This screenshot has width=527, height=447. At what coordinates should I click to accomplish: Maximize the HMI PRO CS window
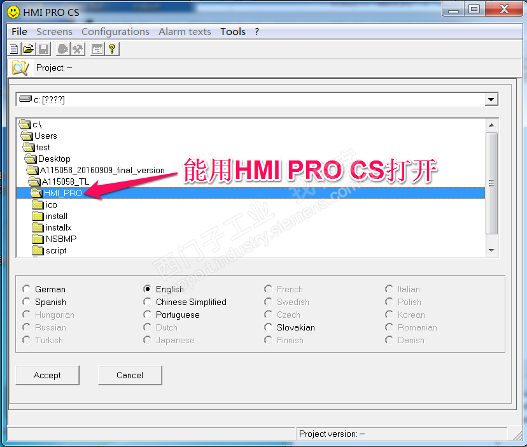(475, 9)
